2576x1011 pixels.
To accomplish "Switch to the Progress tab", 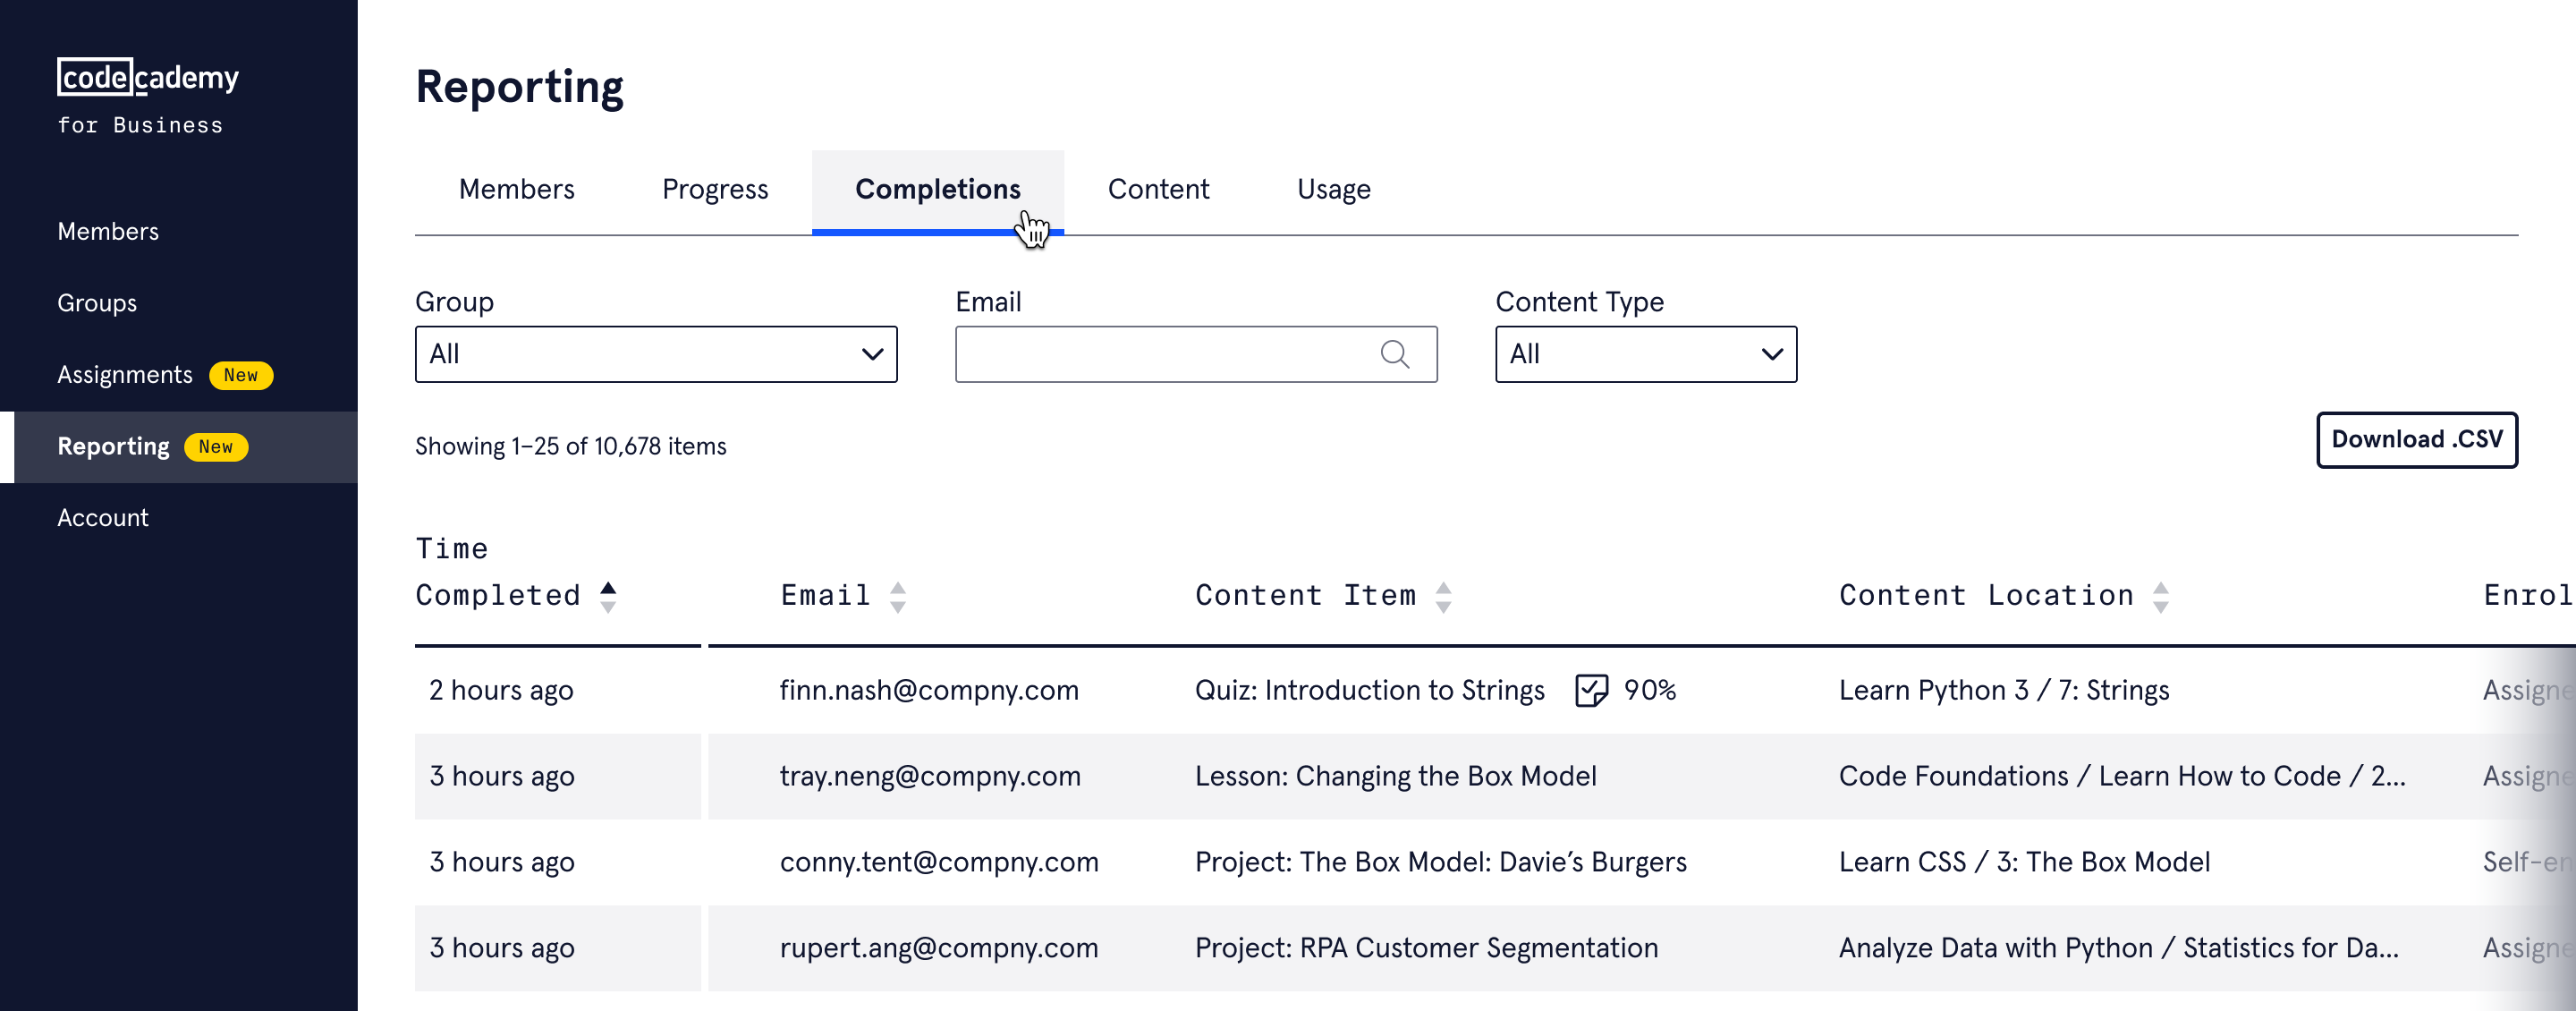I will pos(714,189).
